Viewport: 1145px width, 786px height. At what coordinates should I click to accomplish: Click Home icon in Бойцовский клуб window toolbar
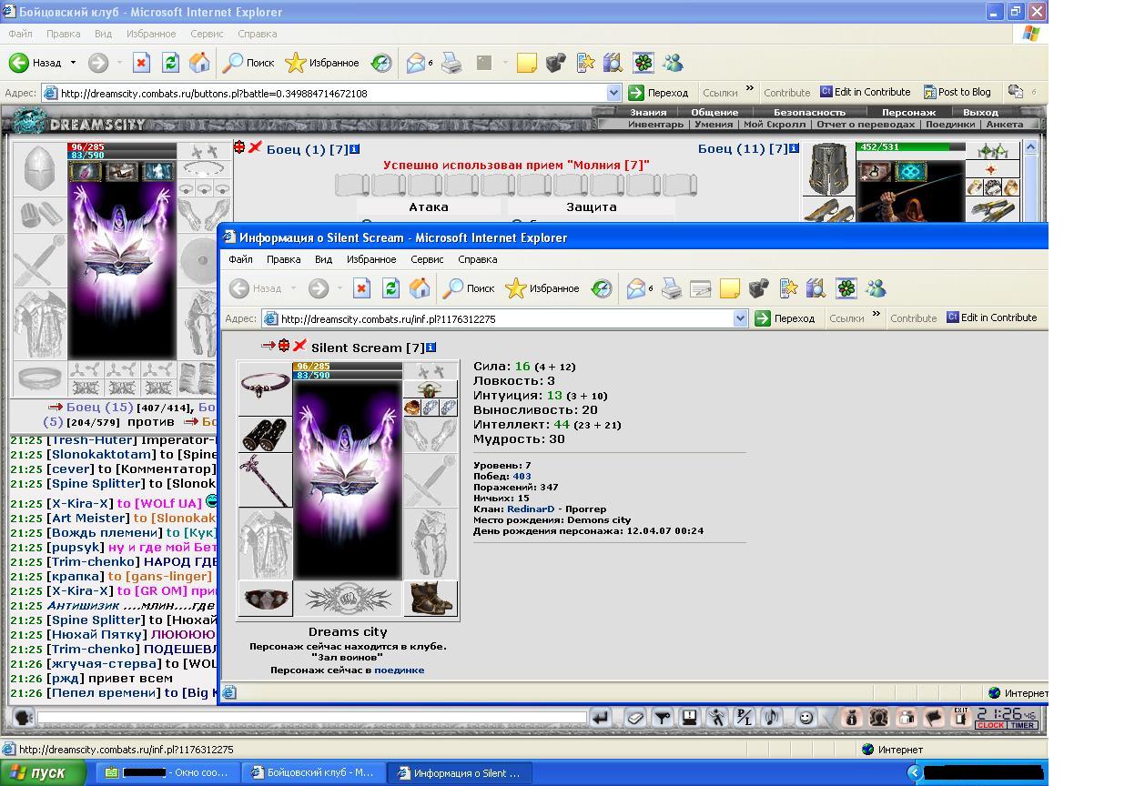click(199, 63)
